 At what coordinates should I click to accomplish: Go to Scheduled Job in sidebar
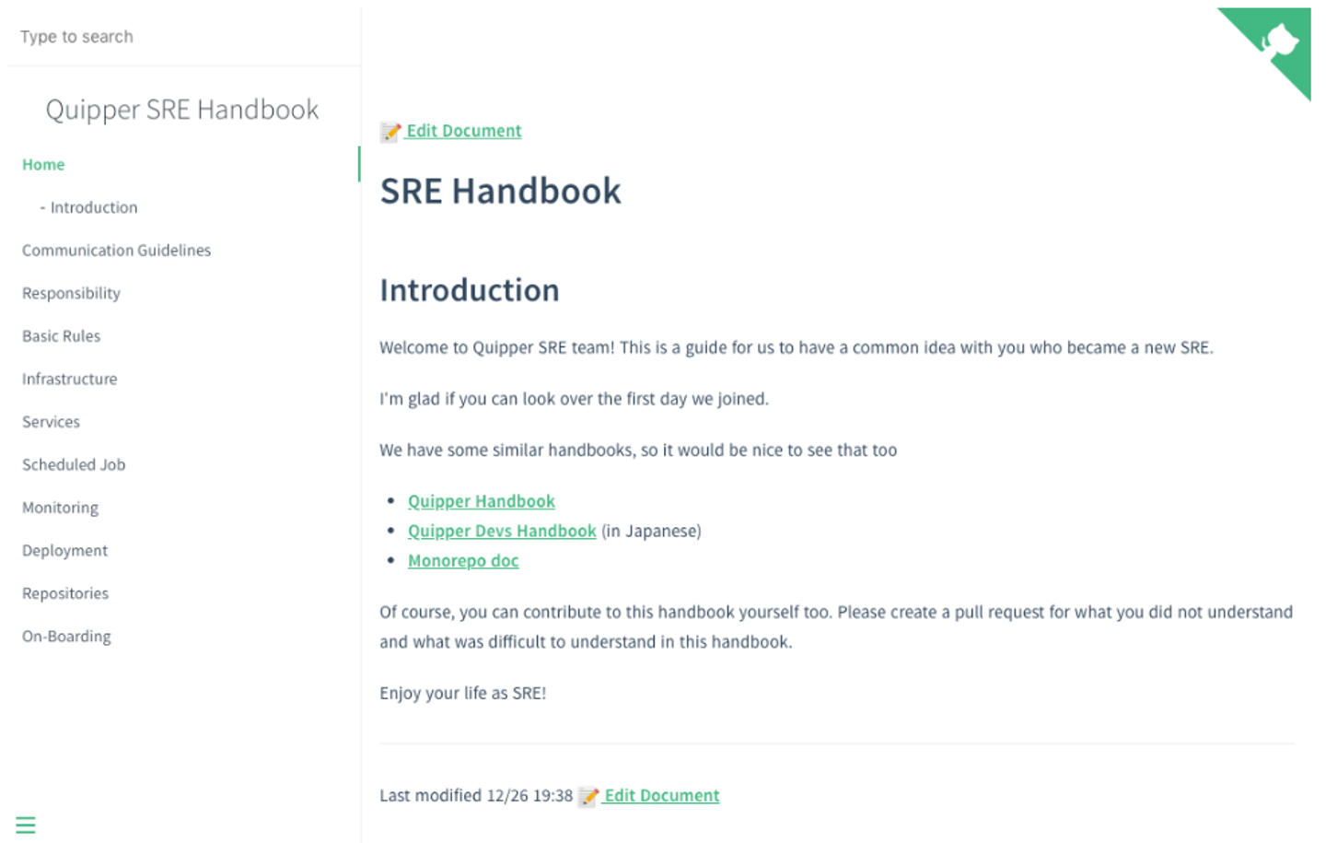tap(74, 464)
